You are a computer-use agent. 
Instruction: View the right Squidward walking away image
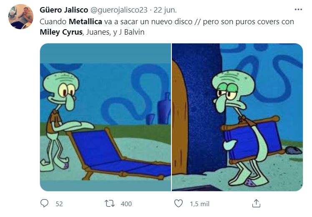237,117
